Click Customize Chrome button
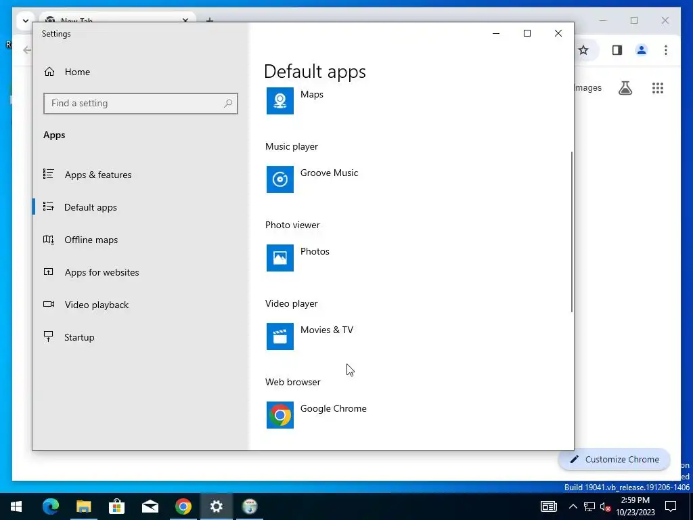Screen dimensions: 693x520 [614, 460]
